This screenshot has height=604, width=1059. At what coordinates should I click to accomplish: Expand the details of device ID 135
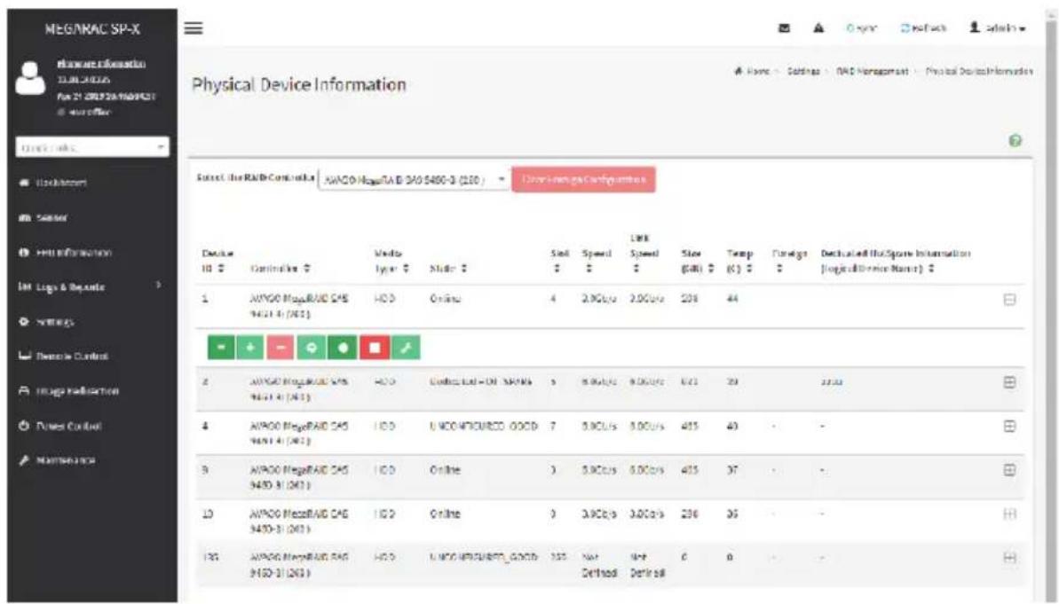pos(1009,558)
